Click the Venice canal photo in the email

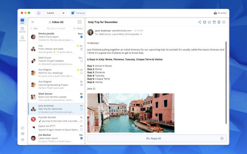point(131,113)
